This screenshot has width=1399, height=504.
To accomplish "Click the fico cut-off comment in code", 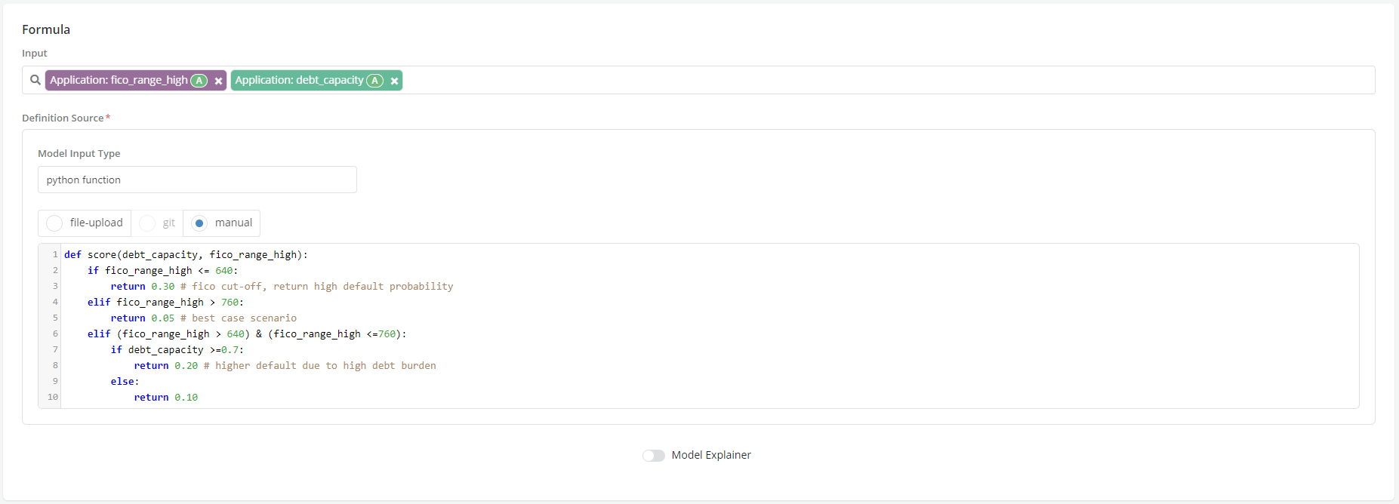I will pos(322,287).
